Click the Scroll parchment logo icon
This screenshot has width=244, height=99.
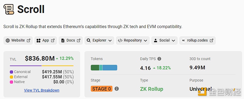[x=9, y=10]
